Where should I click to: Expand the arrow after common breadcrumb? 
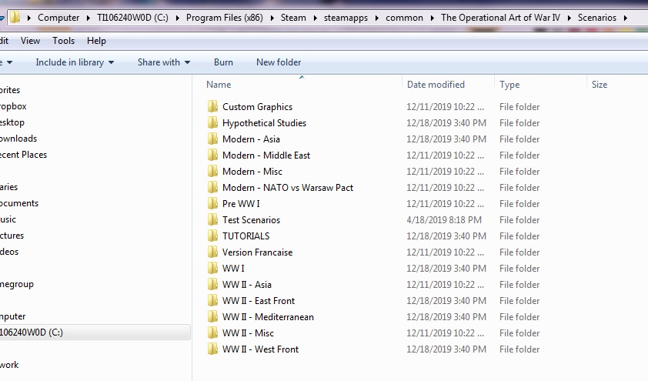pos(432,18)
